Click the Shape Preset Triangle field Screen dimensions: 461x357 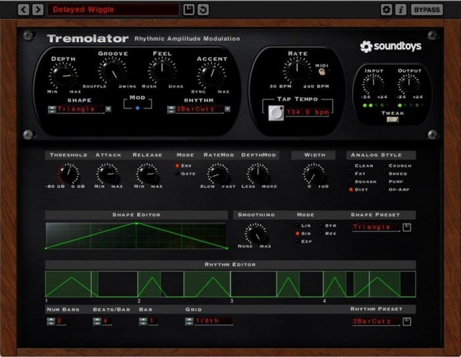coord(376,227)
